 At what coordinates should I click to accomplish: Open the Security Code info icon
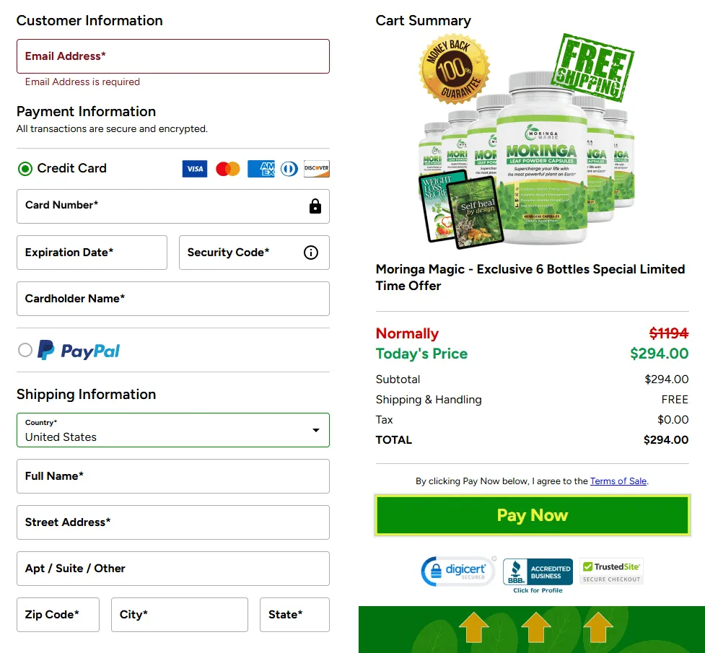click(x=311, y=253)
